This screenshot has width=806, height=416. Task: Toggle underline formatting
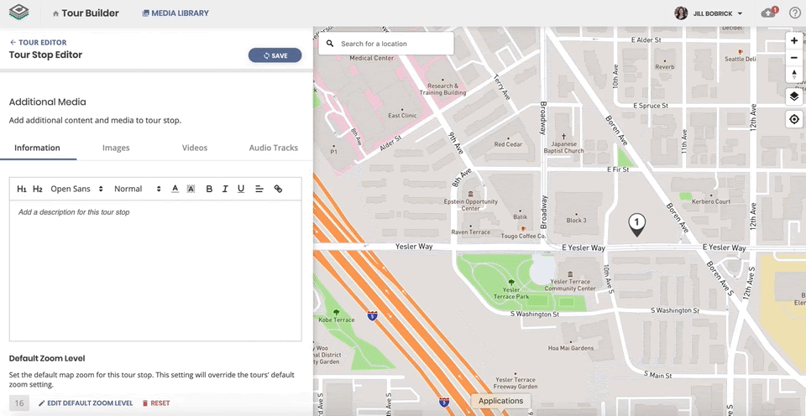point(241,189)
